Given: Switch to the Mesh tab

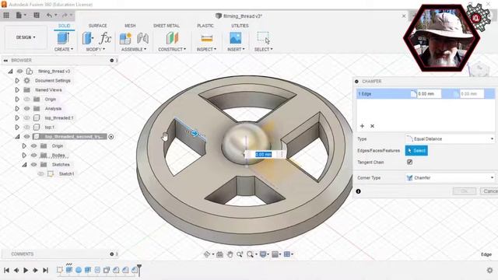Looking at the screenshot, I should click(x=130, y=26).
